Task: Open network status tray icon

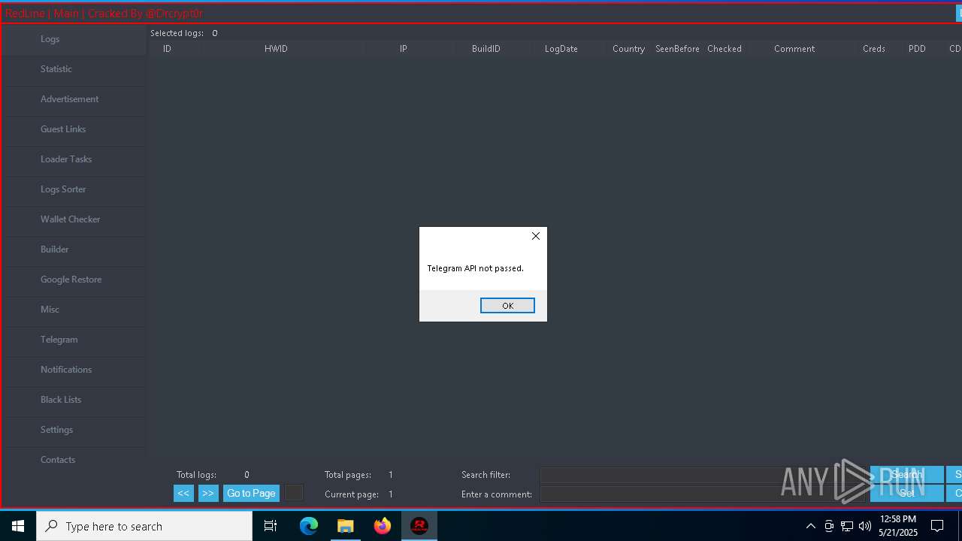Action: [x=847, y=526]
